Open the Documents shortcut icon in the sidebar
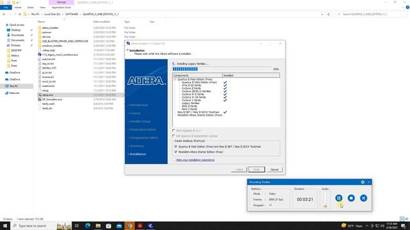 [x=8, y=40]
